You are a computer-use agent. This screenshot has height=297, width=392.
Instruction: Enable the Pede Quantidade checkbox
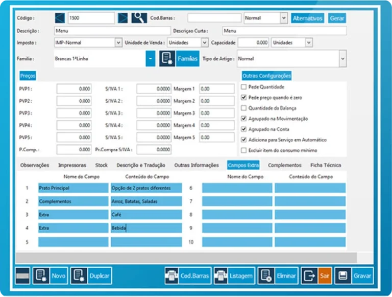click(x=243, y=87)
